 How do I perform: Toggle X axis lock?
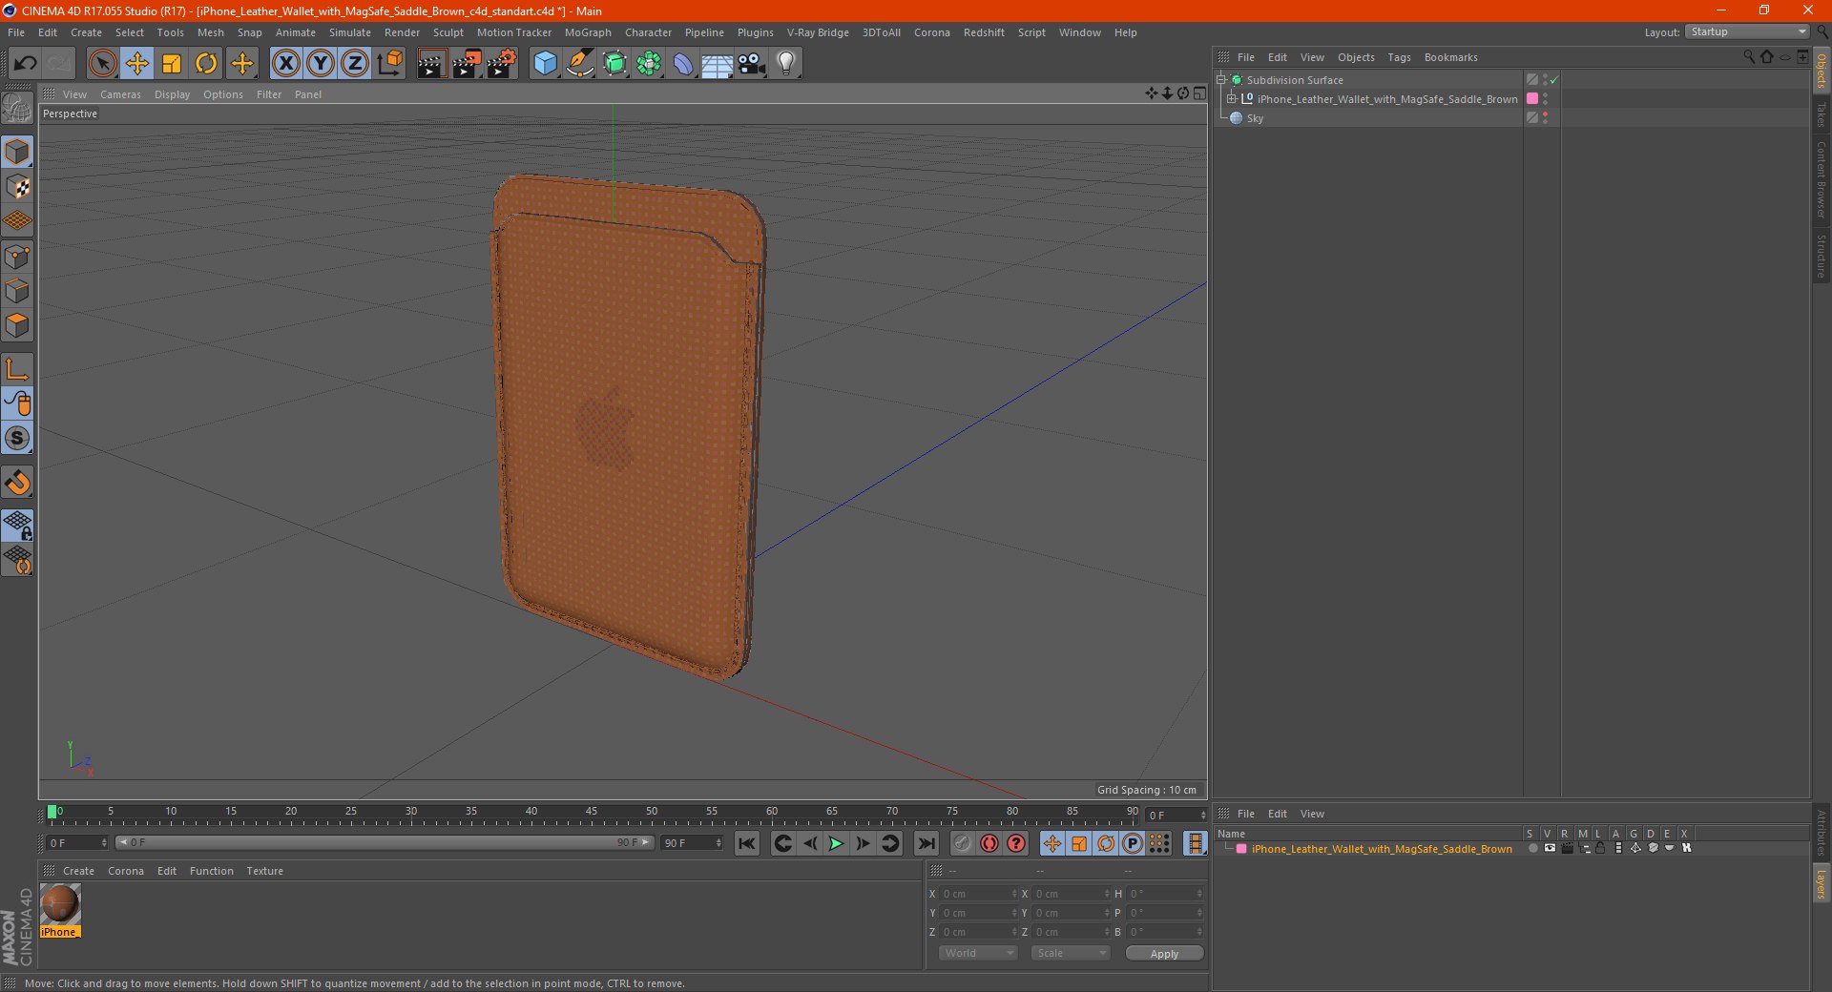pyautogui.click(x=285, y=64)
